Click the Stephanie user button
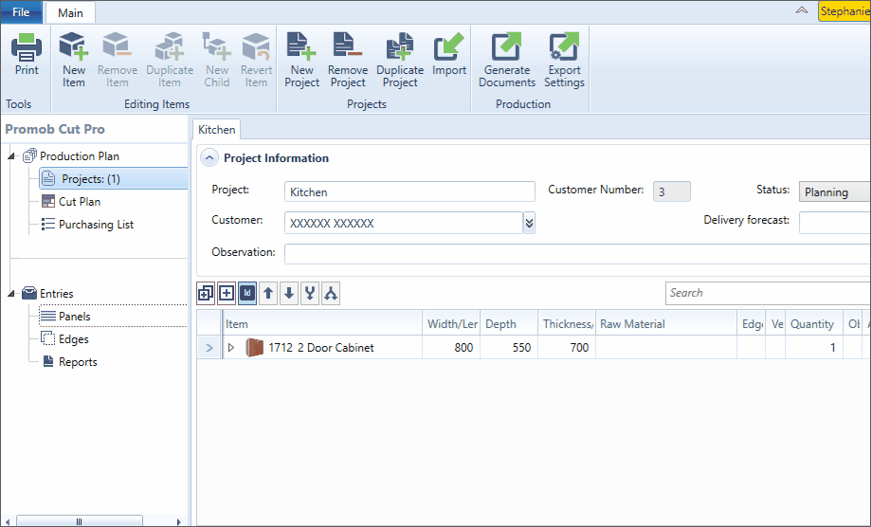 844,11
